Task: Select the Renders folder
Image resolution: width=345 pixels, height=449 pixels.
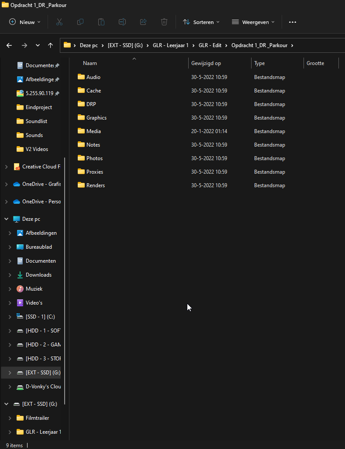Action: click(x=95, y=185)
